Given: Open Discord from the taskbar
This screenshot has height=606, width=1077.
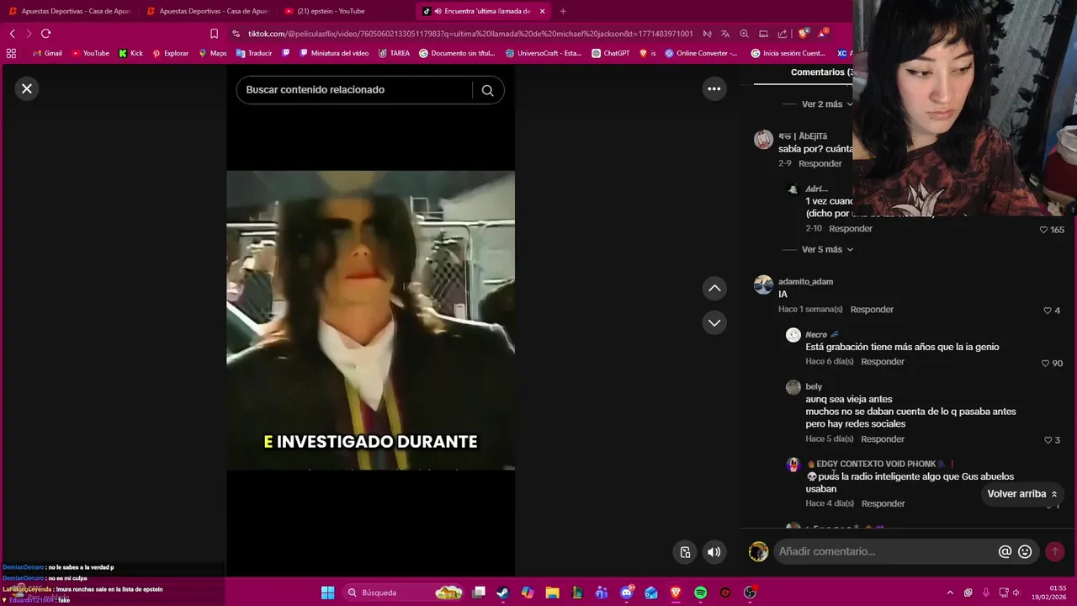Looking at the screenshot, I should coord(626,593).
